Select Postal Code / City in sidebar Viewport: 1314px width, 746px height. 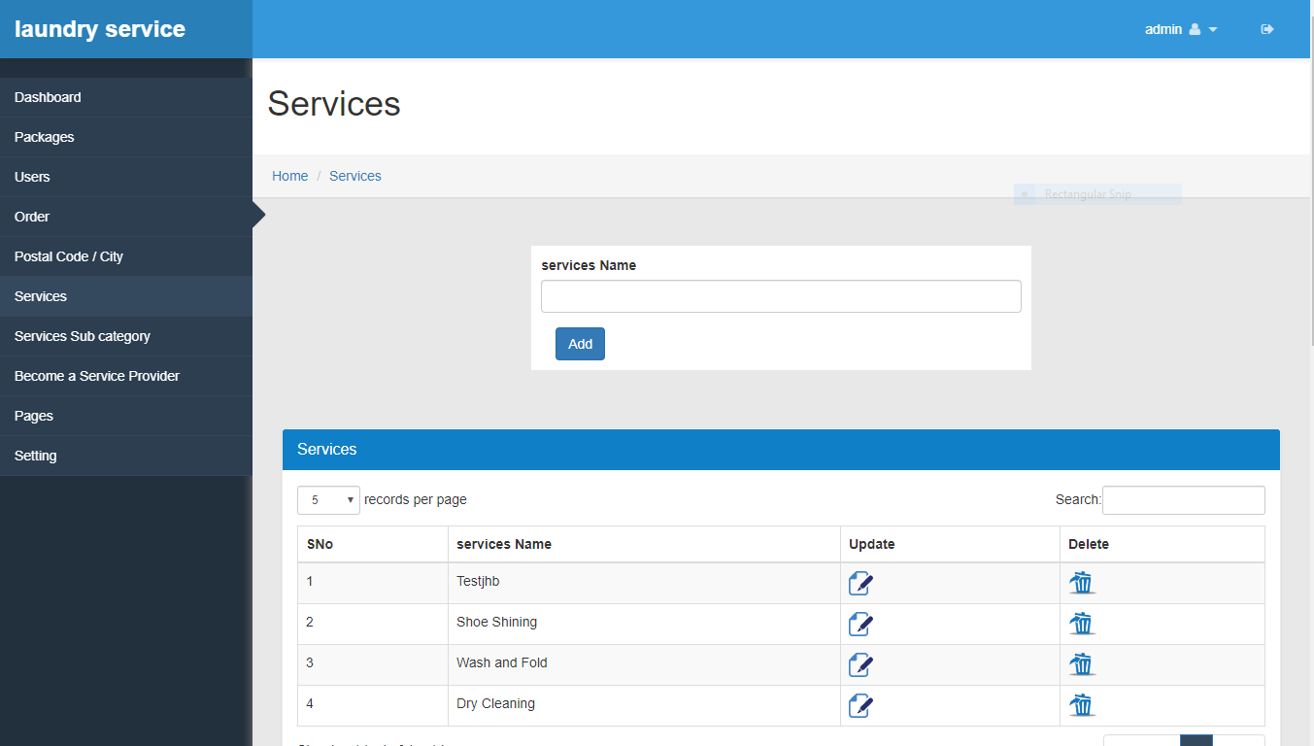coord(69,256)
